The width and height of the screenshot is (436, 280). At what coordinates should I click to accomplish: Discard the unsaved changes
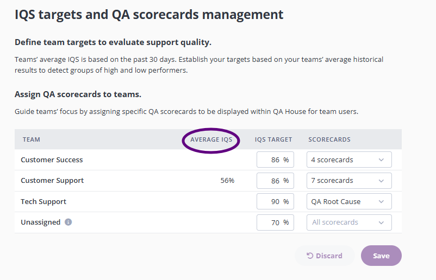(x=325, y=256)
